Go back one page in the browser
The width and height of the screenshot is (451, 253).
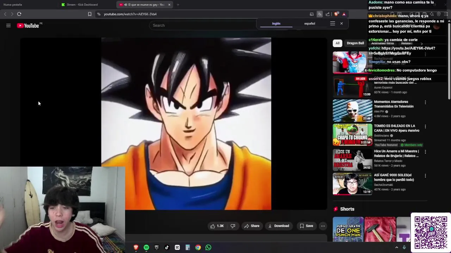(5, 14)
